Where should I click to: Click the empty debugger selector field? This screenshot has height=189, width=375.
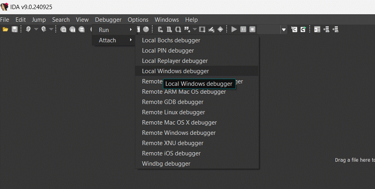pos(269,29)
